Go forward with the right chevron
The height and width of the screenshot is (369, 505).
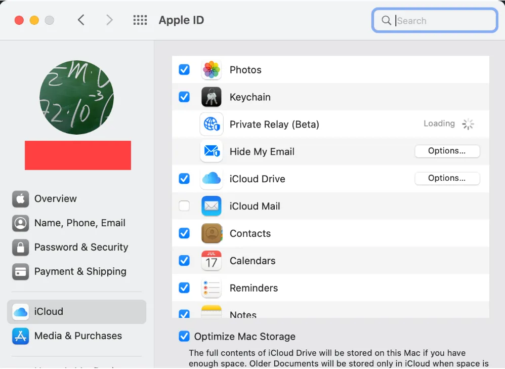point(109,20)
